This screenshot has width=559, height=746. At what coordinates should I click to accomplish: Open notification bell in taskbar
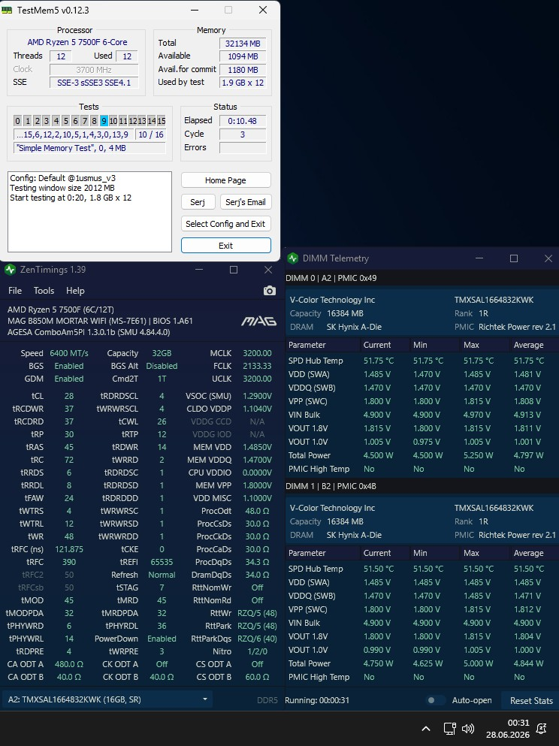[x=542, y=729]
